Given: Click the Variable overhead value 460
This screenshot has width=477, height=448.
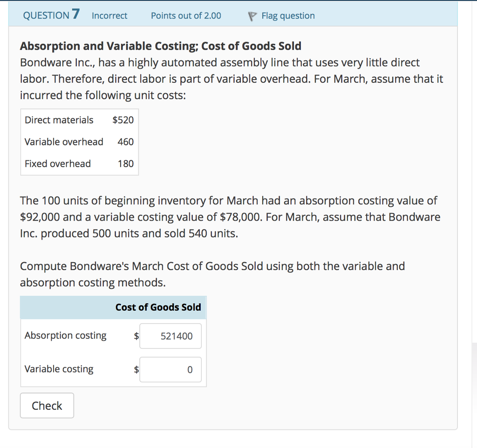Looking at the screenshot, I should pyautogui.click(x=125, y=142).
